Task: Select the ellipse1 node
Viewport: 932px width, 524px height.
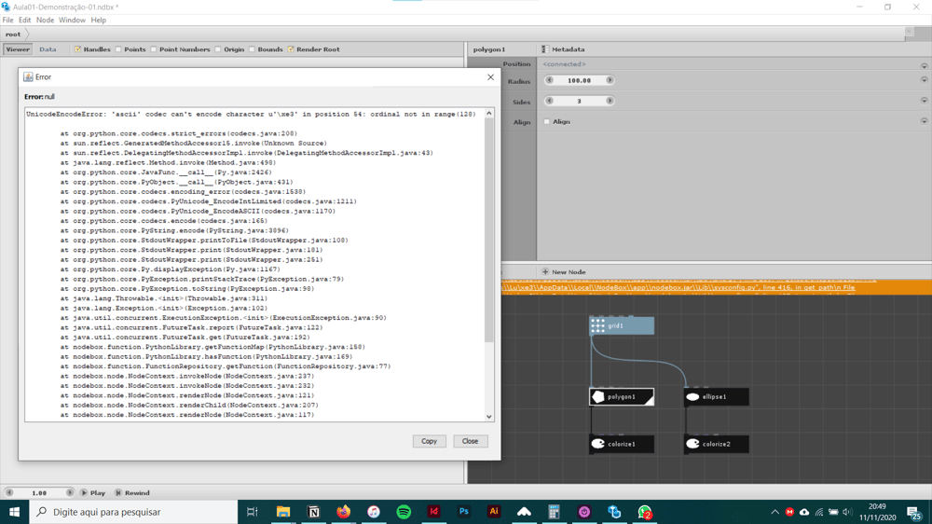Action: click(716, 396)
